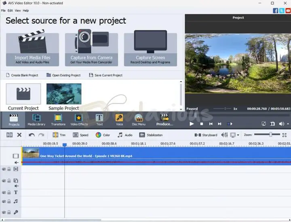Open the preview display mode dropdown arrow

238,135
